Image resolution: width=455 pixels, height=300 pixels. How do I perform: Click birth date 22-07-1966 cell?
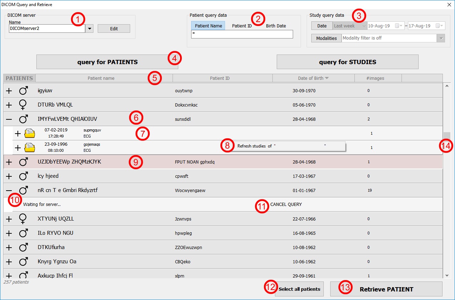[304, 219]
